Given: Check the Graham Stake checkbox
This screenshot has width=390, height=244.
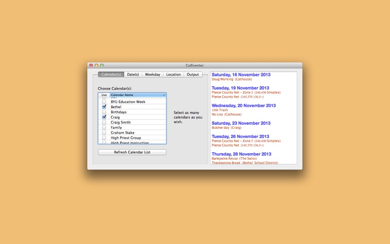Looking at the screenshot, I should point(104,132).
